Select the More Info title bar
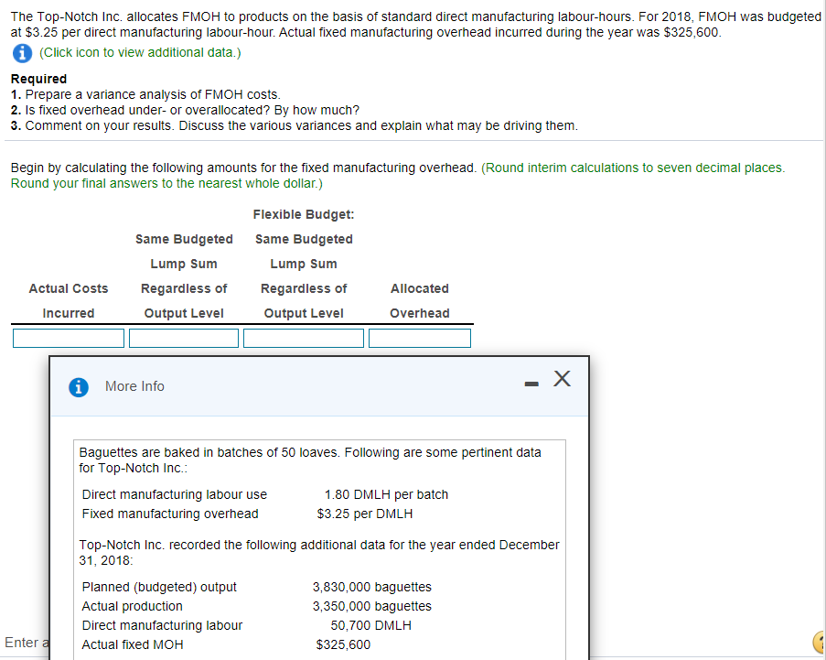Screen dimensions: 826x660 (134, 385)
